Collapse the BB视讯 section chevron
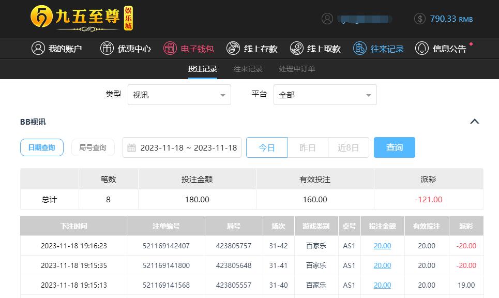Image resolution: width=499 pixels, height=298 pixels. 474,122
